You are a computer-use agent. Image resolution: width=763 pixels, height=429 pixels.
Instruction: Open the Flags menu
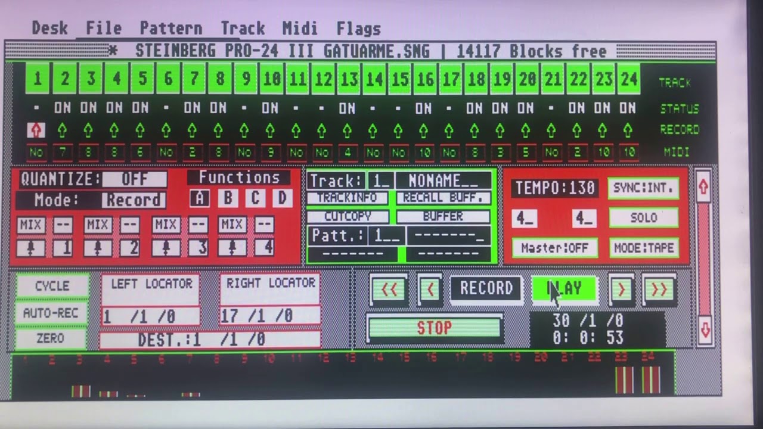(358, 28)
